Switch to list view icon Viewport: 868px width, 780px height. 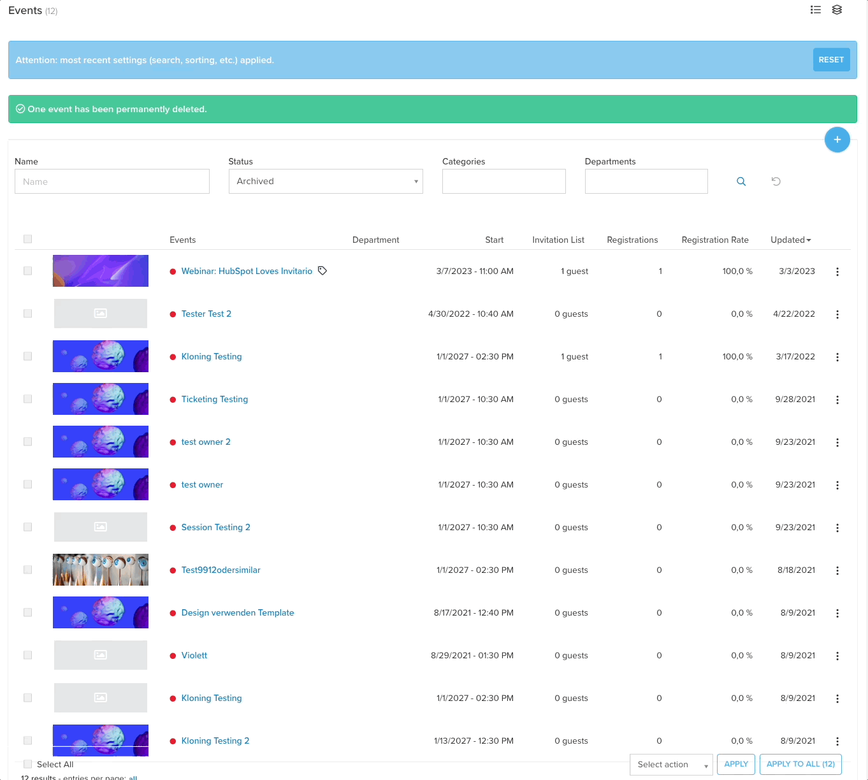[815, 10]
